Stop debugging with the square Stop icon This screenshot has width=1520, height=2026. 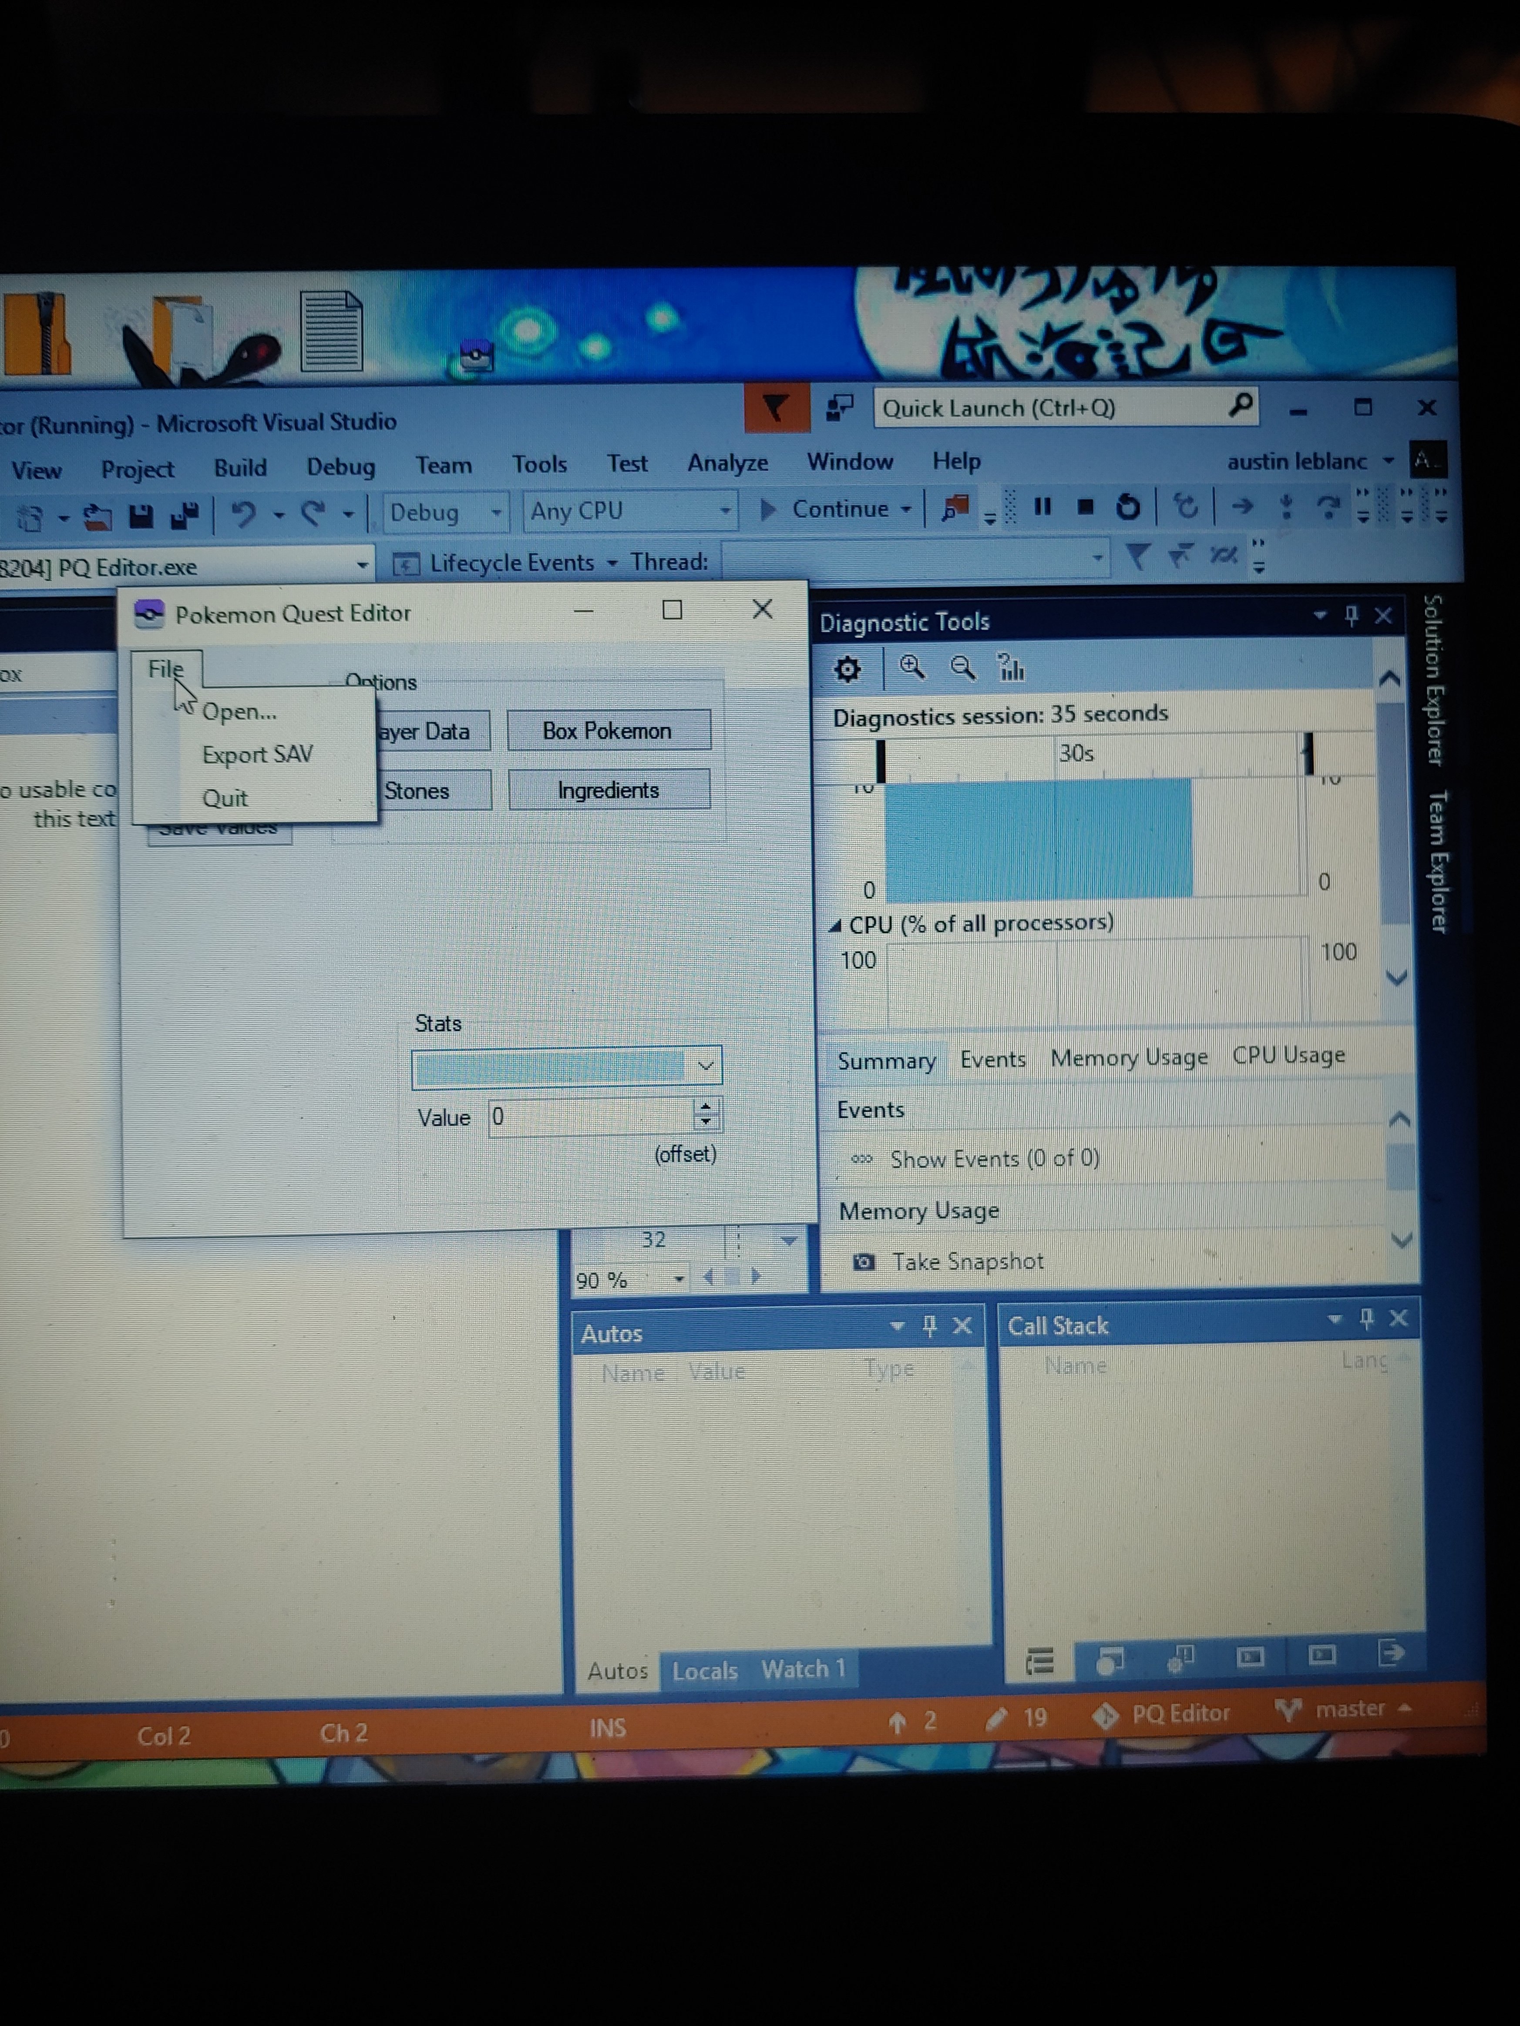pyautogui.click(x=1086, y=506)
